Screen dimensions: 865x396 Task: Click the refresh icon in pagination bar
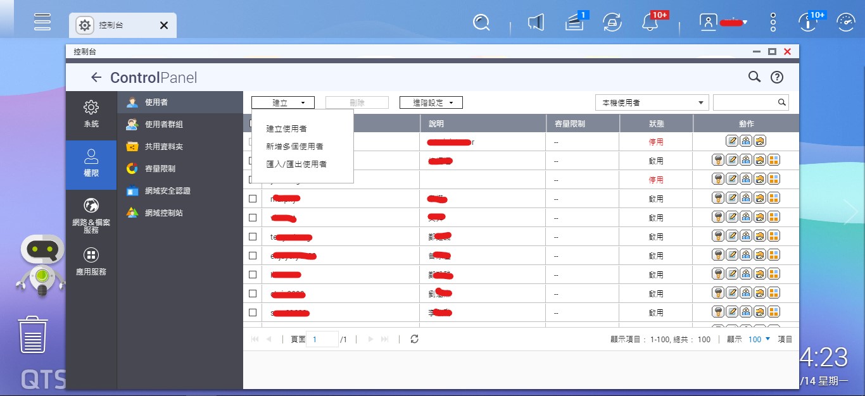[414, 339]
